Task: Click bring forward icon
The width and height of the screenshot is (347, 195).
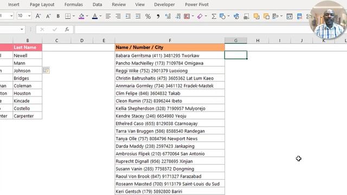Action: tap(256, 16)
